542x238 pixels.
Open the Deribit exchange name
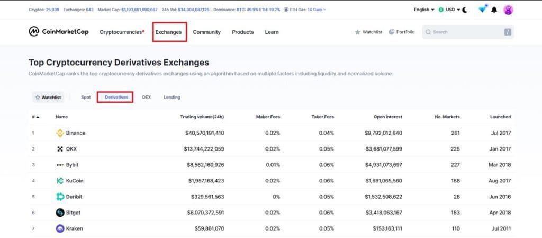[x=74, y=197]
